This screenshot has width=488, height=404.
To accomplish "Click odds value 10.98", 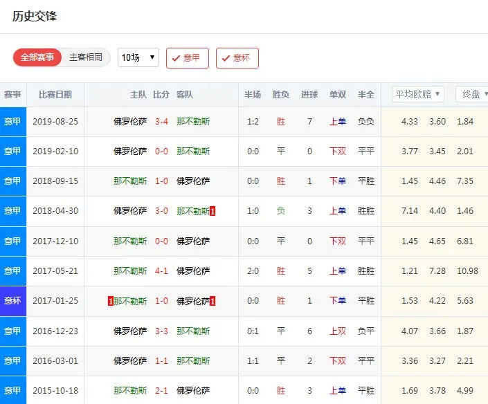I will [467, 271].
